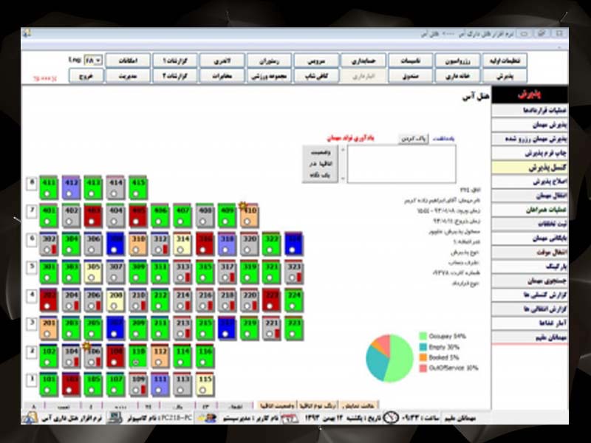The height and width of the screenshot is (443, 591).
Task: Select room 115 tile on the first floor
Action: 205,385
